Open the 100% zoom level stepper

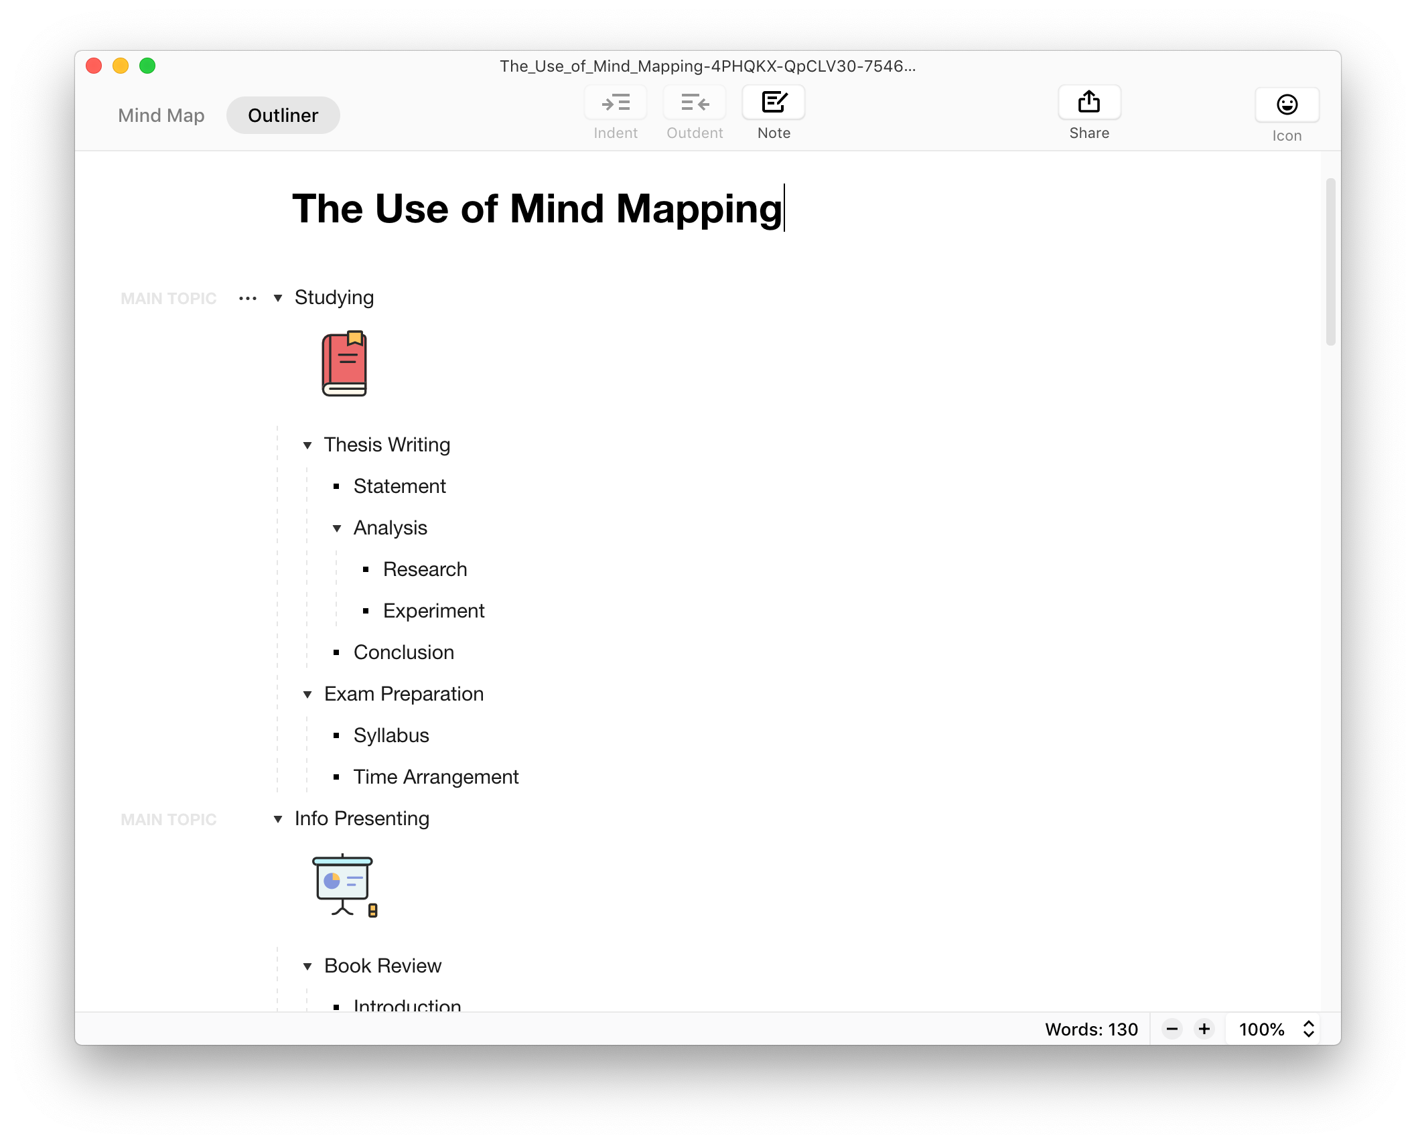coord(1308,1029)
